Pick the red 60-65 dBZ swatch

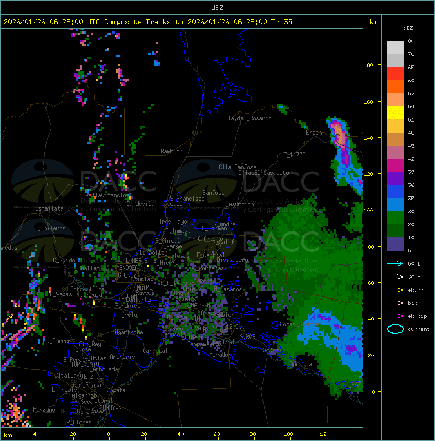pyautogui.click(x=395, y=74)
